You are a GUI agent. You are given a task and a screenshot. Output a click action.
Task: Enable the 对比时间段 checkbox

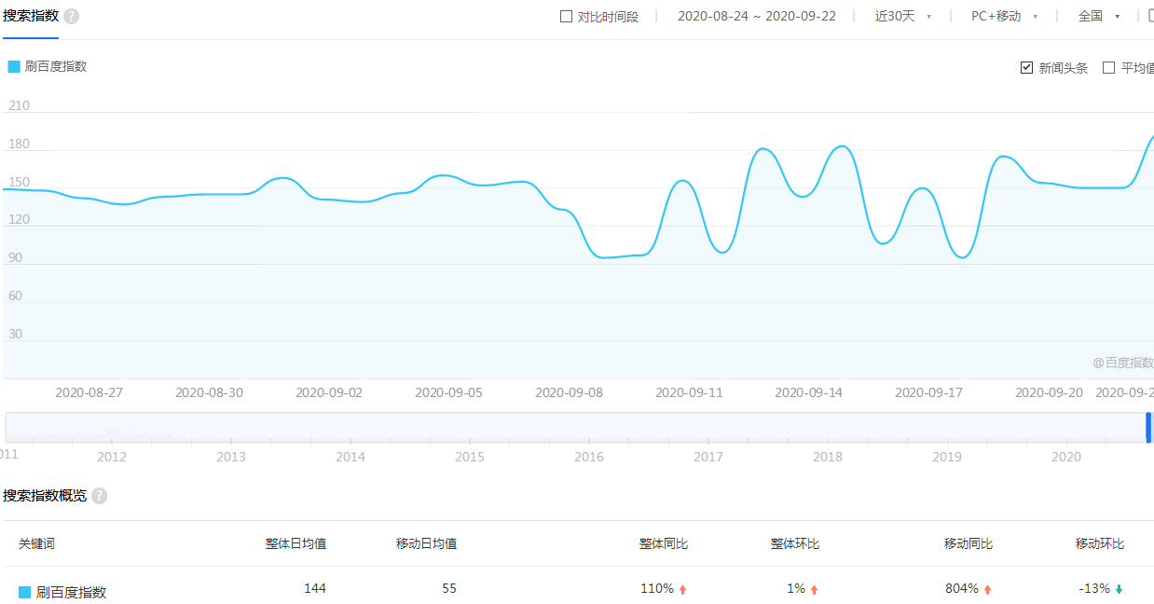(566, 17)
